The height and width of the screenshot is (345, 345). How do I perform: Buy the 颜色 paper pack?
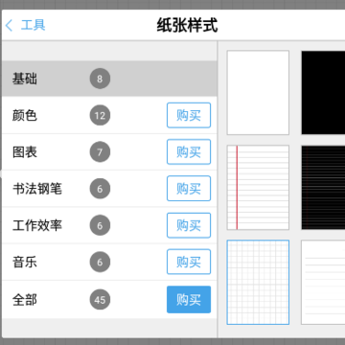click(x=189, y=115)
